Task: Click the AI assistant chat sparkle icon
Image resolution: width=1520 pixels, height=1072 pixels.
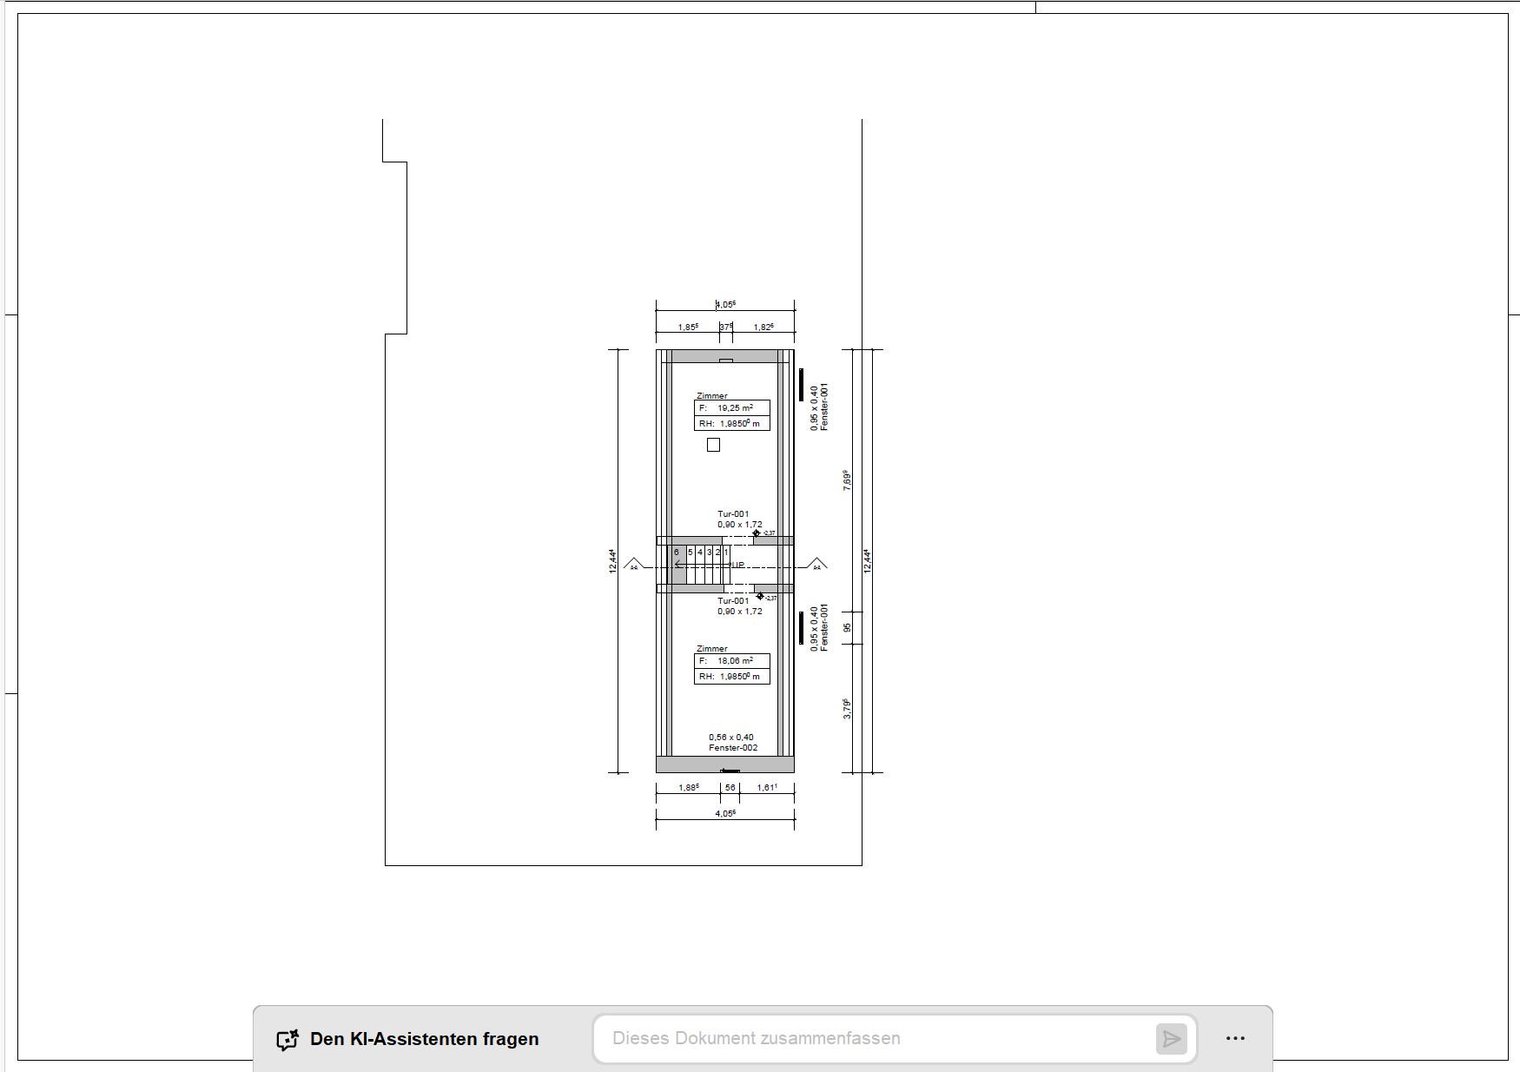Action: click(287, 1040)
